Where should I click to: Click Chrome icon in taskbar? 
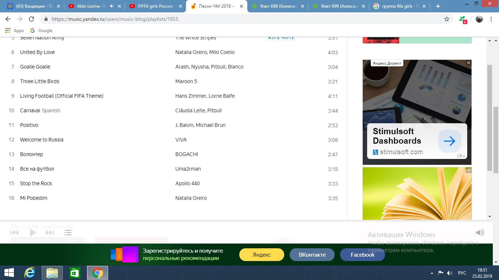pos(98,273)
